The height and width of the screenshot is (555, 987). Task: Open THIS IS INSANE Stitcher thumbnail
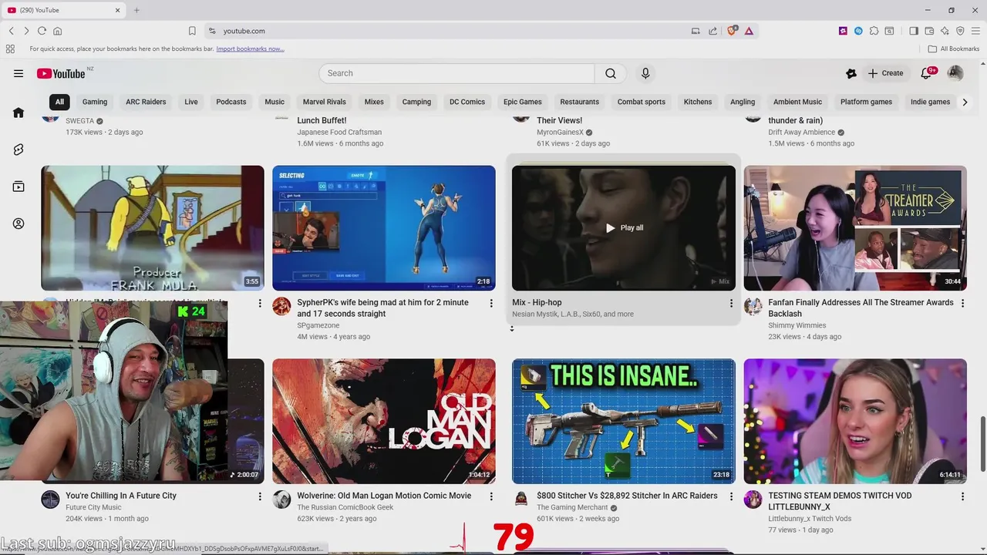[x=624, y=421]
